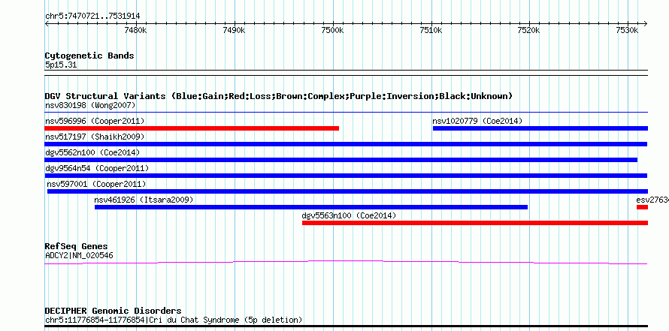Select the black DECIPHER disorder bar
Viewport: 669px width, 331px height.
coord(346,326)
